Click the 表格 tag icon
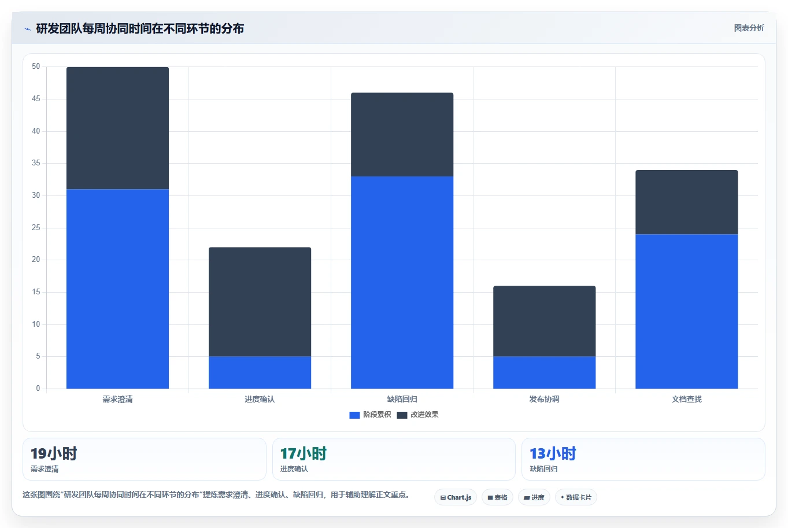 coord(490,497)
